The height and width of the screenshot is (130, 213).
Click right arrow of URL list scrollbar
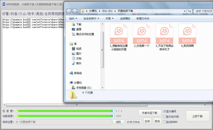205,105
